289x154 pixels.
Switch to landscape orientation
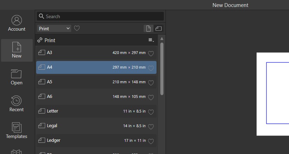[x=159, y=29]
